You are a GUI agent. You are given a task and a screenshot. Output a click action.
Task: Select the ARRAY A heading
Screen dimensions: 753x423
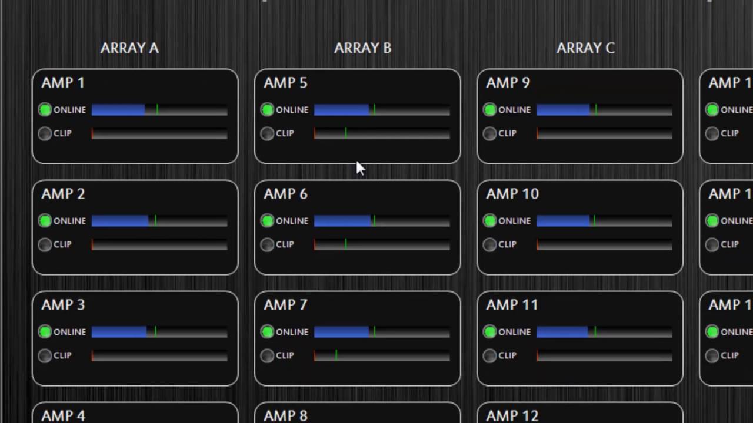(129, 48)
